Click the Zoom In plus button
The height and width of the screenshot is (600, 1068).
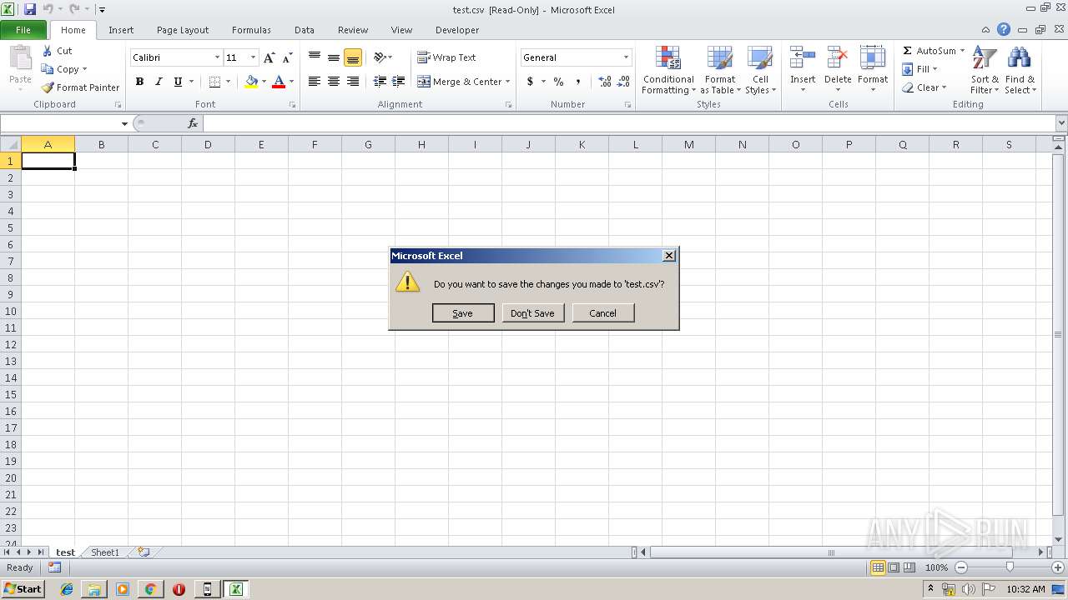1057,567
